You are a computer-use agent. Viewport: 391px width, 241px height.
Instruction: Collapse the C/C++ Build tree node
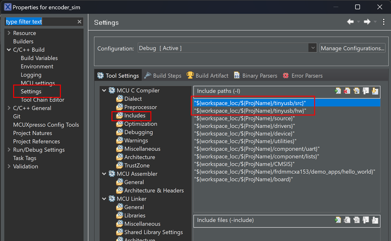tap(9, 50)
